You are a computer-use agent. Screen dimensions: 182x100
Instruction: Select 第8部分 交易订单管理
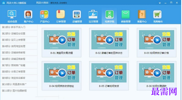(x=19, y=72)
